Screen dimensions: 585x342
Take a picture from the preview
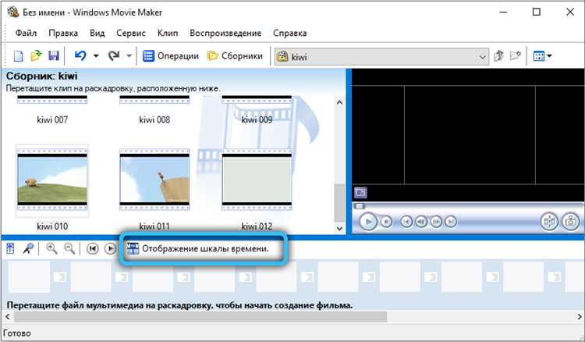pos(570,222)
